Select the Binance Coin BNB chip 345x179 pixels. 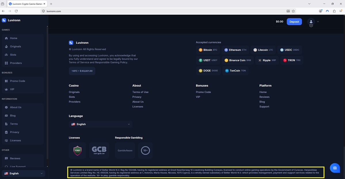pyautogui.click(x=238, y=60)
